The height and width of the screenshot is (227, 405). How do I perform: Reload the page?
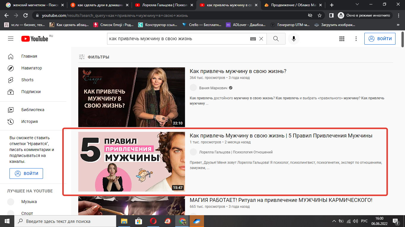click(x=25, y=15)
